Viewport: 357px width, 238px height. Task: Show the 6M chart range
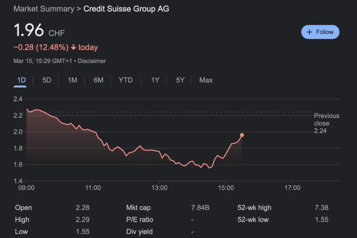pos(98,80)
